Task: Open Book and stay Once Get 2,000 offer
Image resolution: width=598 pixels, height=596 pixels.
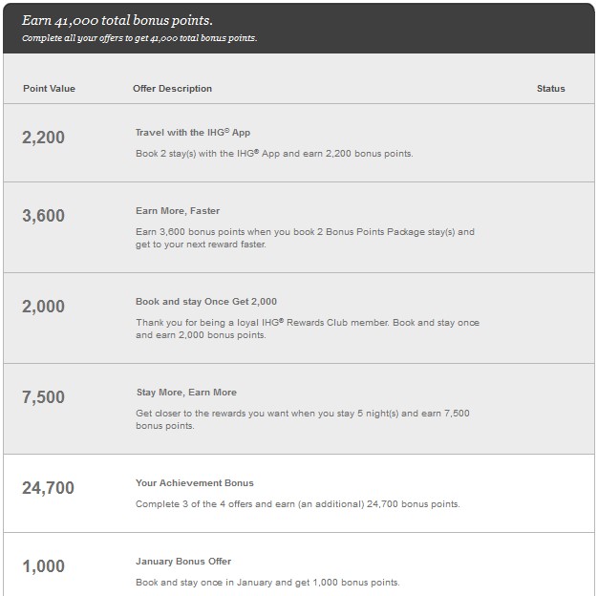Action: (x=206, y=302)
